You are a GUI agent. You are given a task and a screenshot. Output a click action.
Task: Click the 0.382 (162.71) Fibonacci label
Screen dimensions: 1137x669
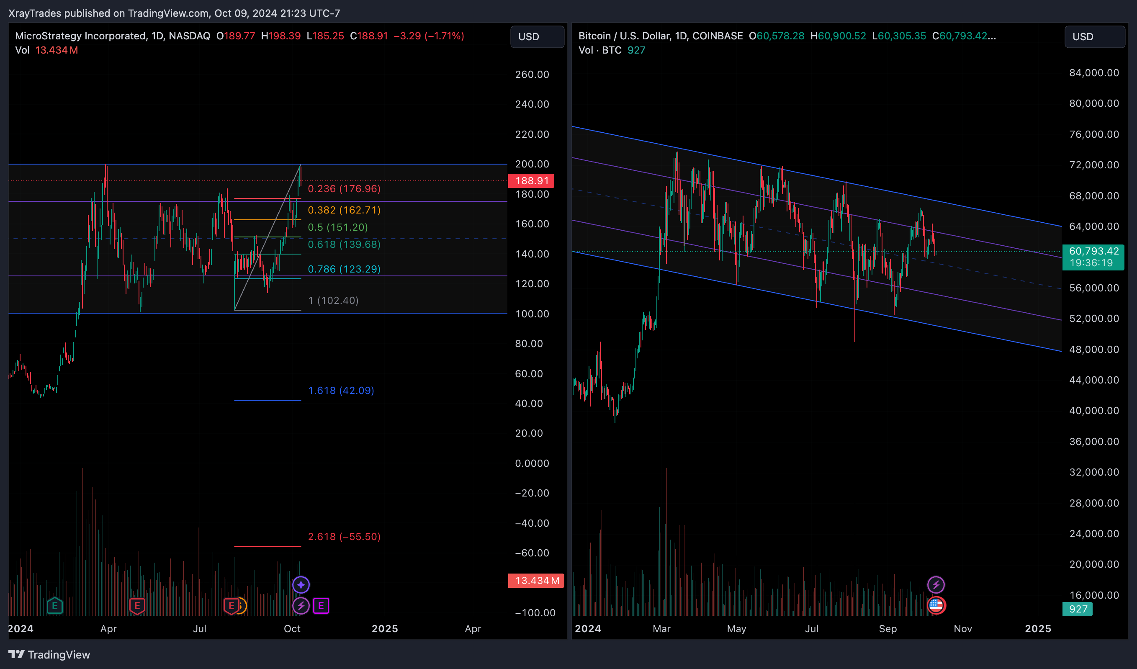pyautogui.click(x=344, y=210)
